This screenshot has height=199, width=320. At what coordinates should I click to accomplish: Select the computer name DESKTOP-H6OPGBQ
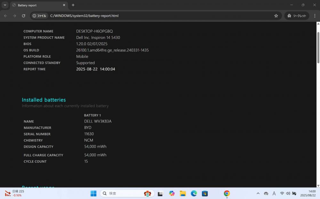click(94, 31)
